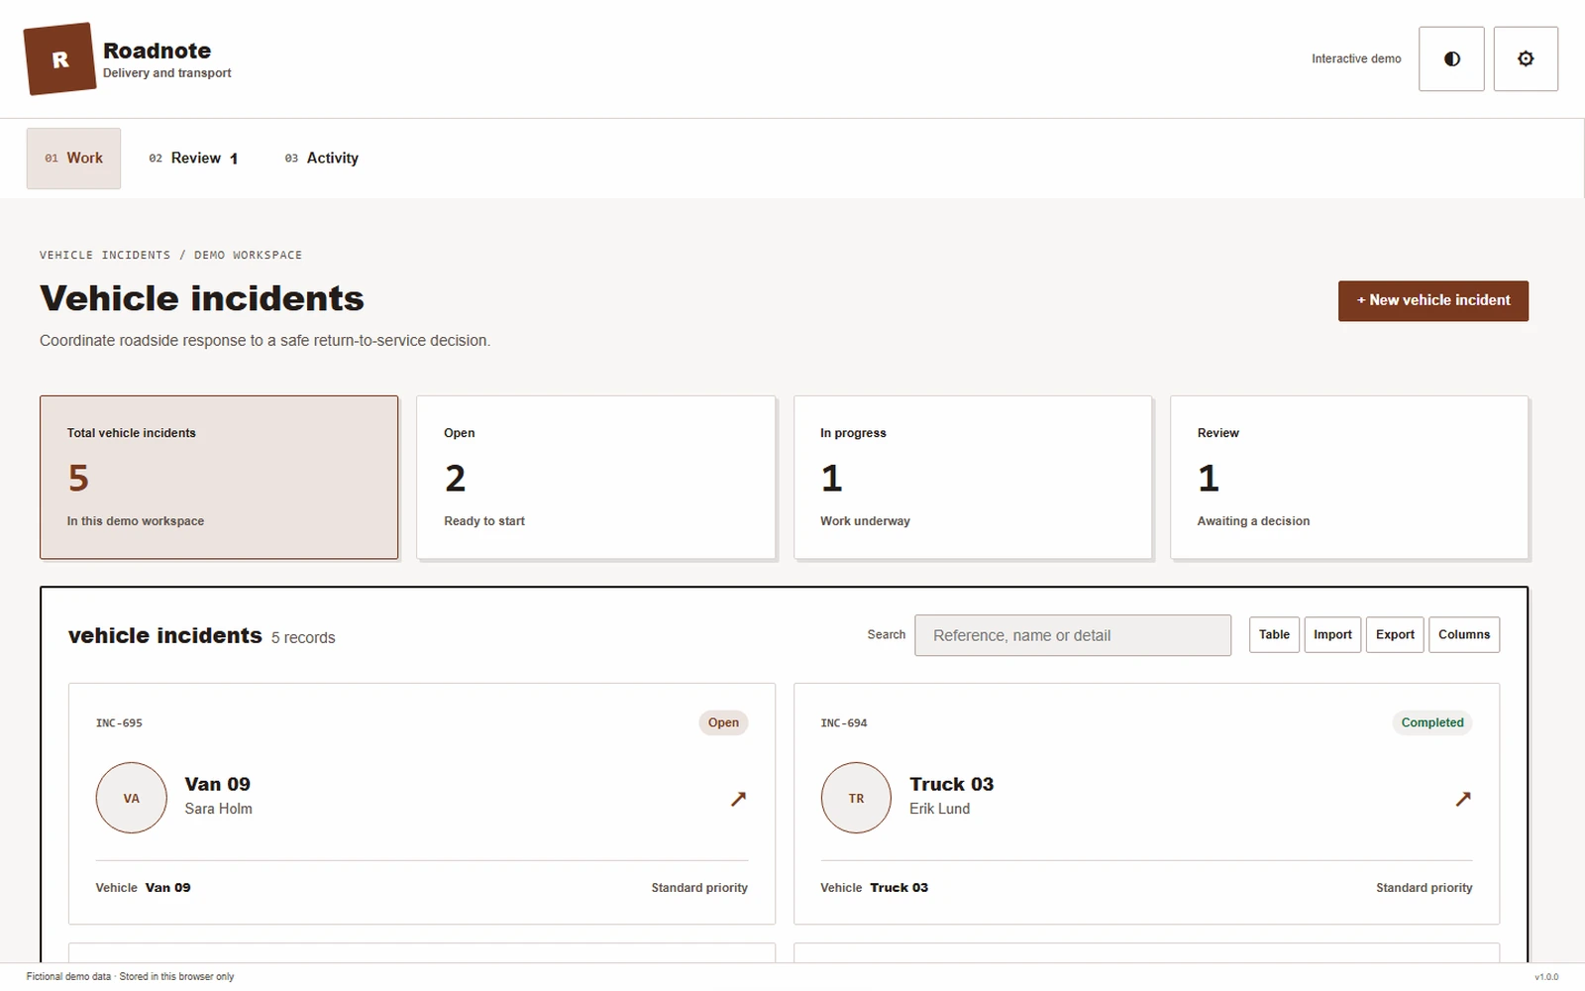This screenshot has height=991, width=1585.
Task: Select the Total vehicle incidents card
Action: click(219, 478)
